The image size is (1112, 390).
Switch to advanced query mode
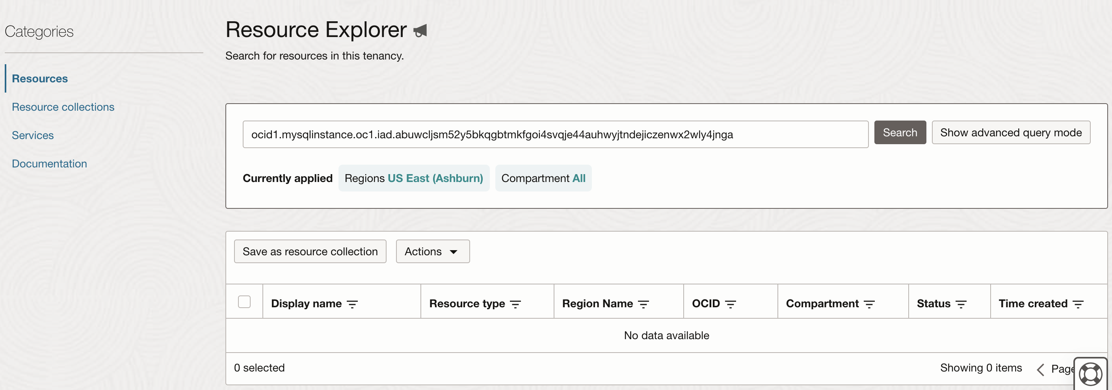click(x=1011, y=132)
